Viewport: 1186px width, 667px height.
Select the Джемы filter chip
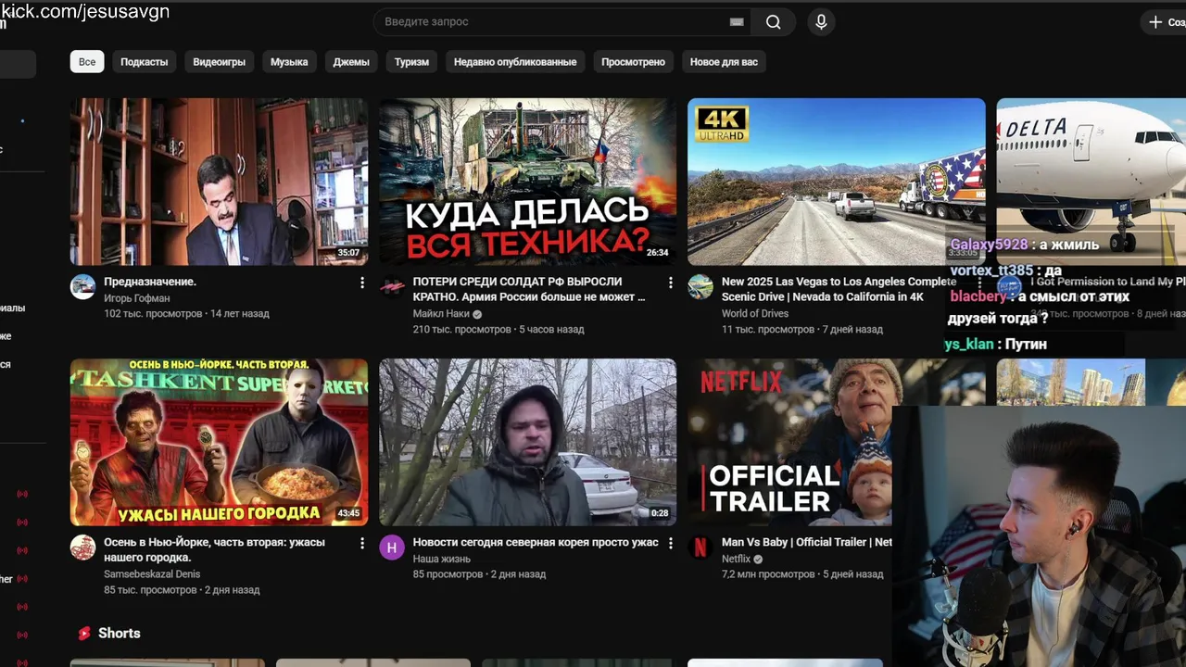coord(351,62)
